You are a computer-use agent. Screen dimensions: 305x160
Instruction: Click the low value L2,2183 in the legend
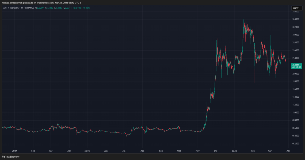58,8
